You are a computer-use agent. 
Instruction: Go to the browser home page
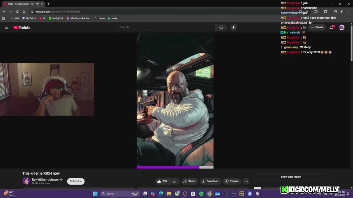click(24, 12)
